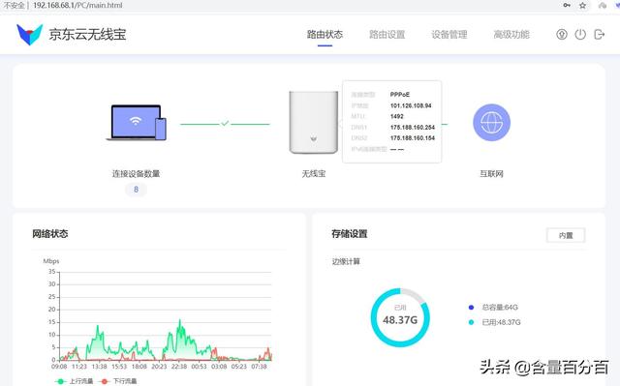Click the 互联网 label
Image resolution: width=620 pixels, height=386 pixels.
click(491, 174)
